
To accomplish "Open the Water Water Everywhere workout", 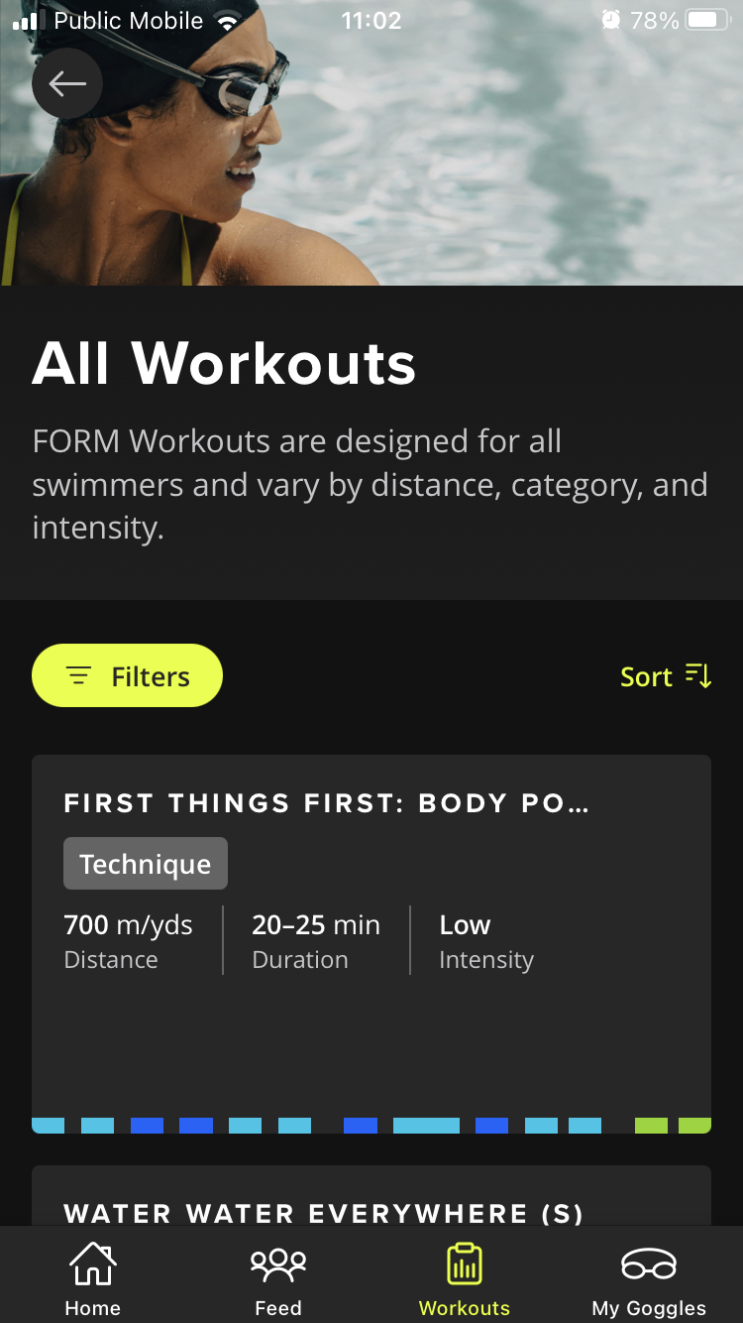I will click(x=324, y=1212).
